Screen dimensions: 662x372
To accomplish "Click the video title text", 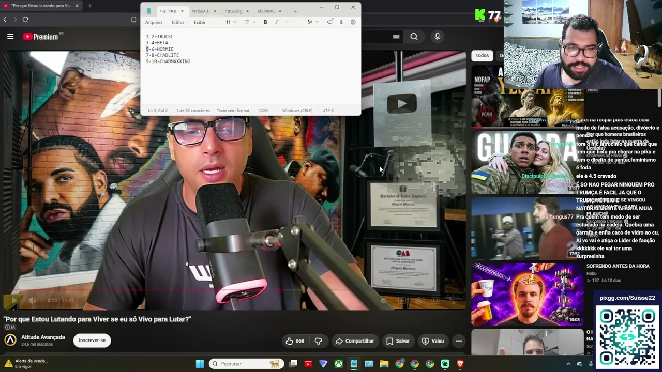I will point(97,319).
